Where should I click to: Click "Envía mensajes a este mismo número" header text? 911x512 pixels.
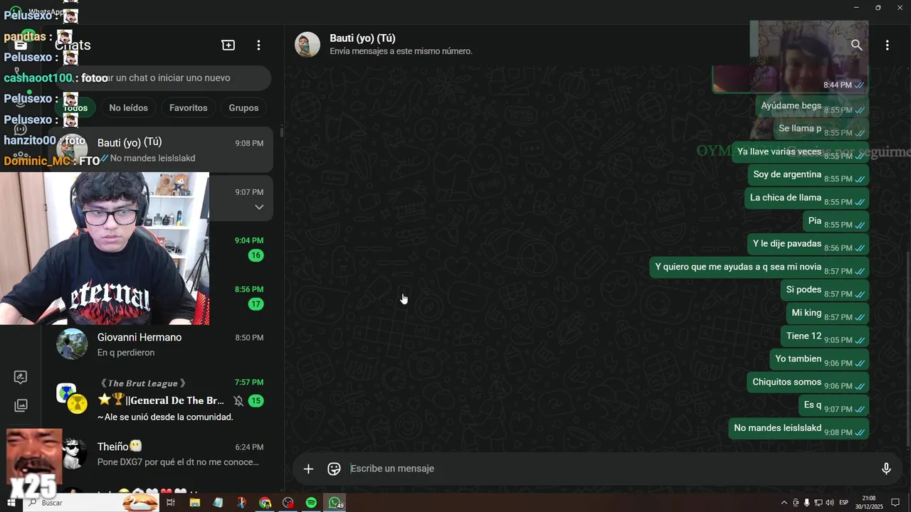pos(401,51)
